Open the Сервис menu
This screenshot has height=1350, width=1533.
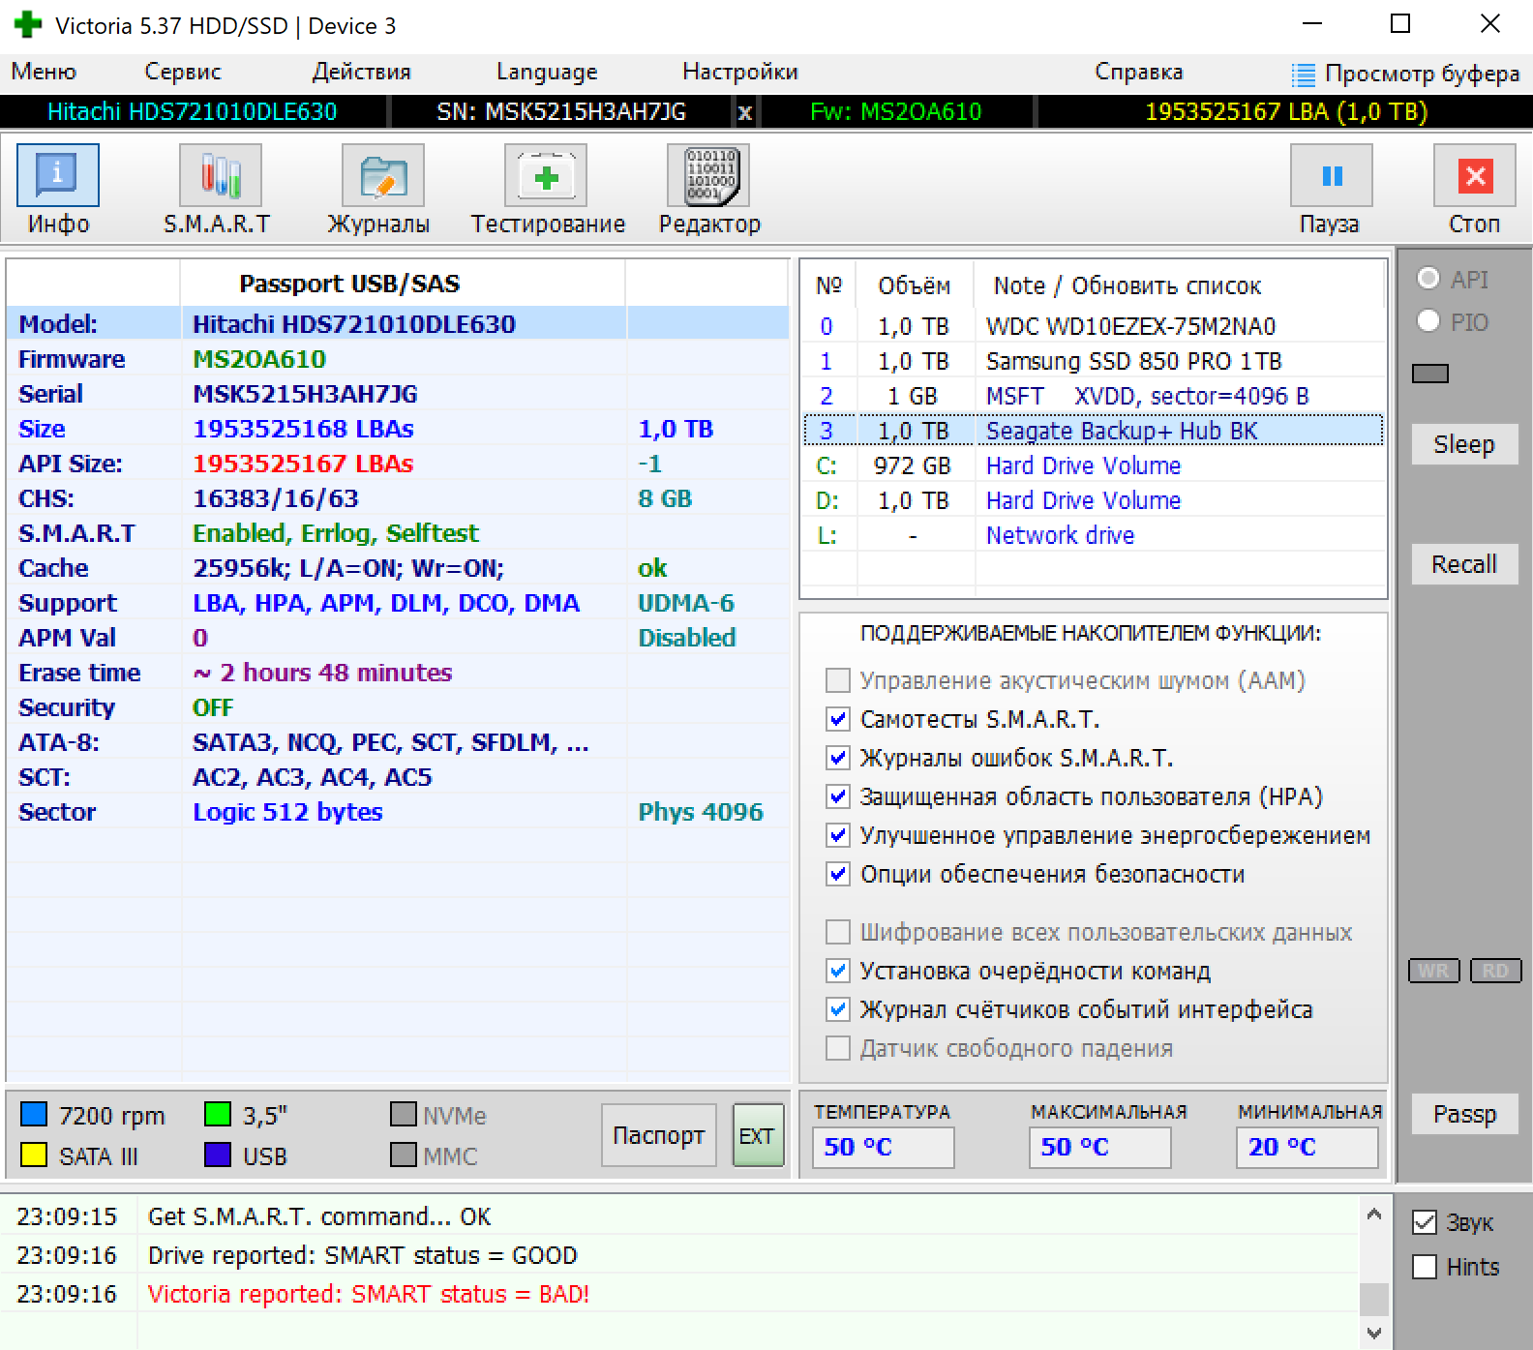point(183,72)
